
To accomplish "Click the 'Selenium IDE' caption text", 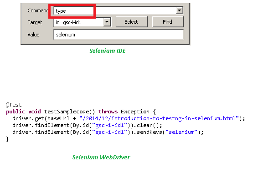I will click(x=108, y=51).
